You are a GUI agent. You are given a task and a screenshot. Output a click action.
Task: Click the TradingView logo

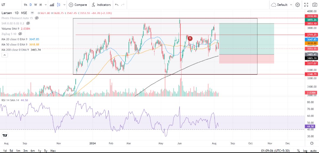pyautogui.click(x=5, y=135)
